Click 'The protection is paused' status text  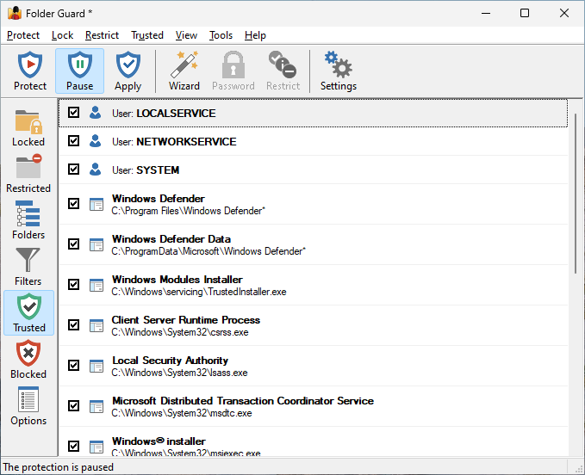pos(59,466)
